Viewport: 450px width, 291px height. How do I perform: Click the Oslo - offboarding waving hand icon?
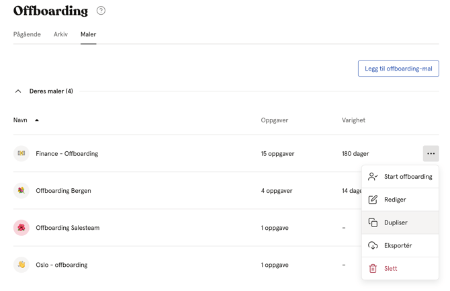(x=21, y=265)
